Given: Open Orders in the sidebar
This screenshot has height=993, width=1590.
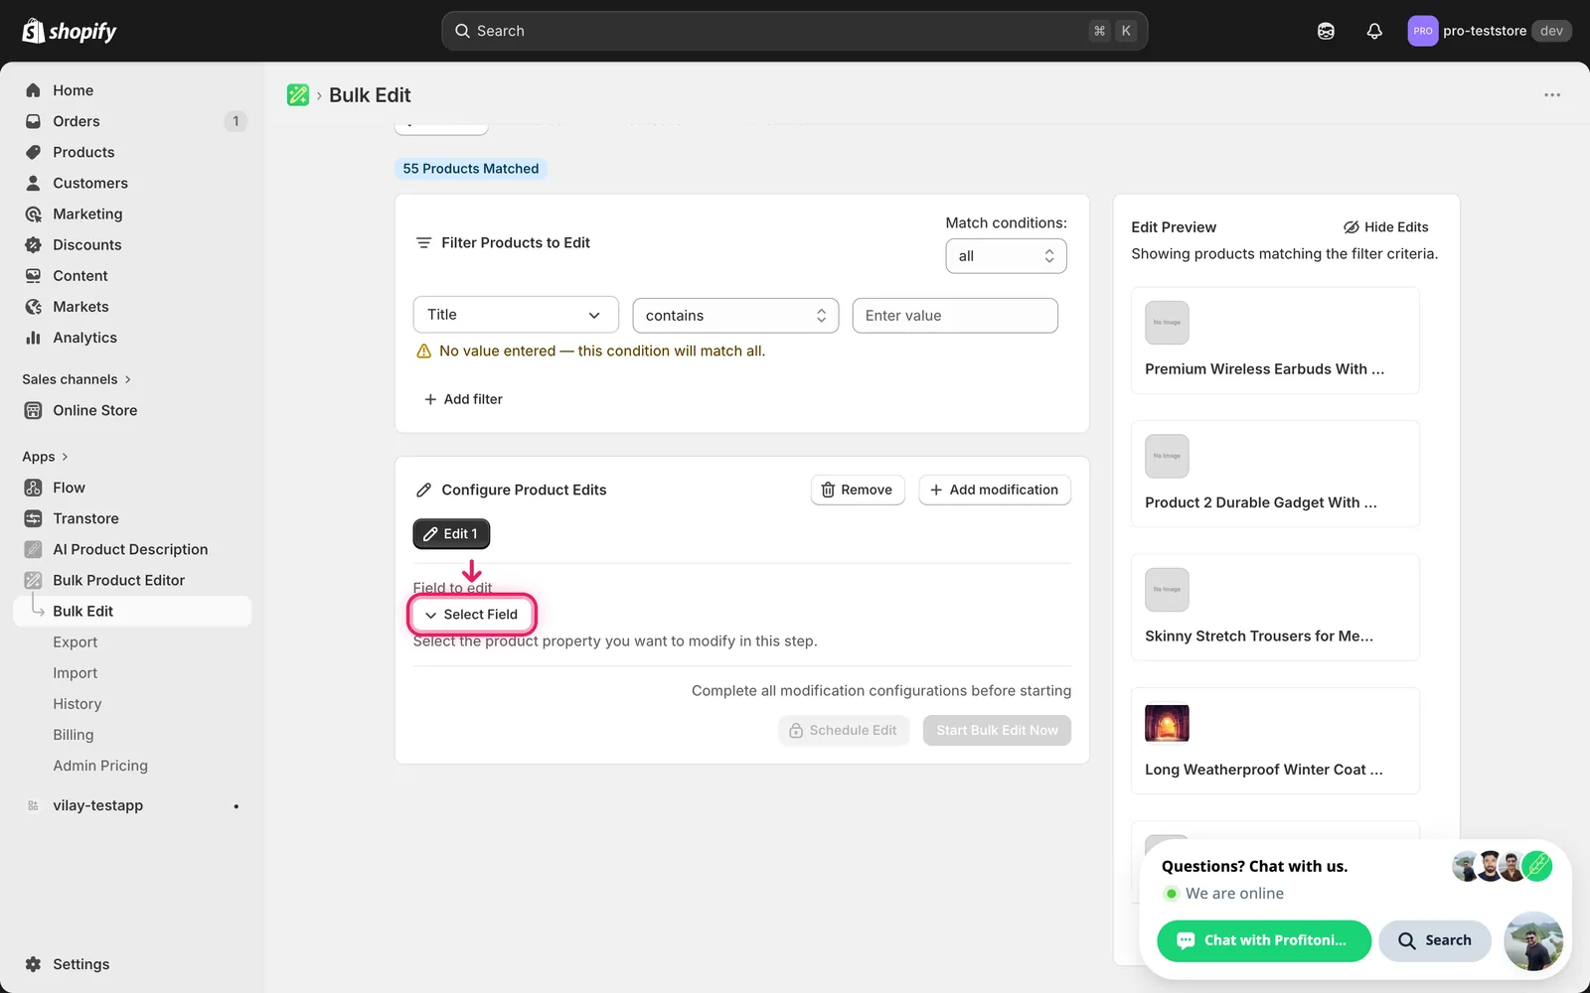Looking at the screenshot, I should (x=77, y=121).
